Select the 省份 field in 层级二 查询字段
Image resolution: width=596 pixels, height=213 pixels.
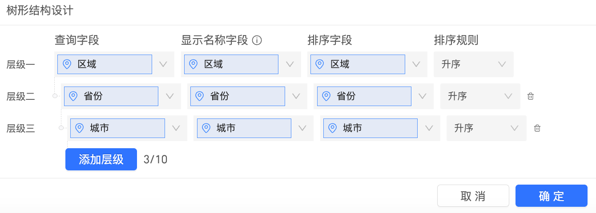tap(111, 96)
